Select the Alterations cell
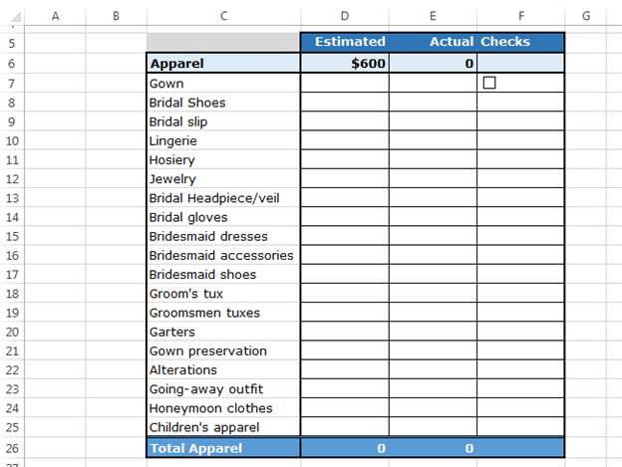Image resolution: width=622 pixels, height=467 pixels. 223,369
